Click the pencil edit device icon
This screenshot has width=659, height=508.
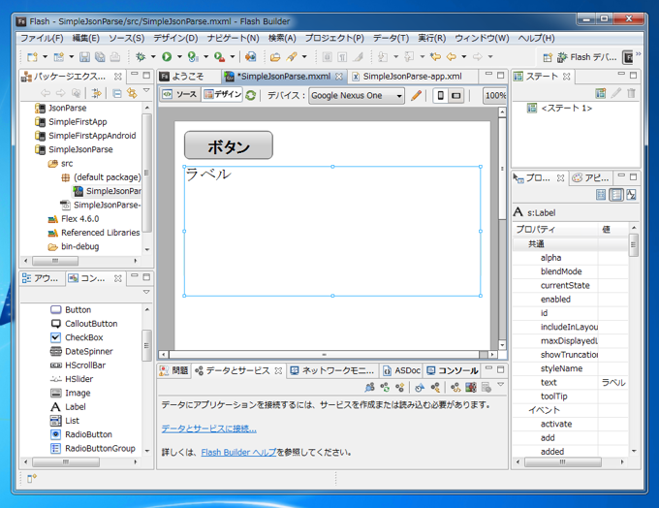pos(416,95)
